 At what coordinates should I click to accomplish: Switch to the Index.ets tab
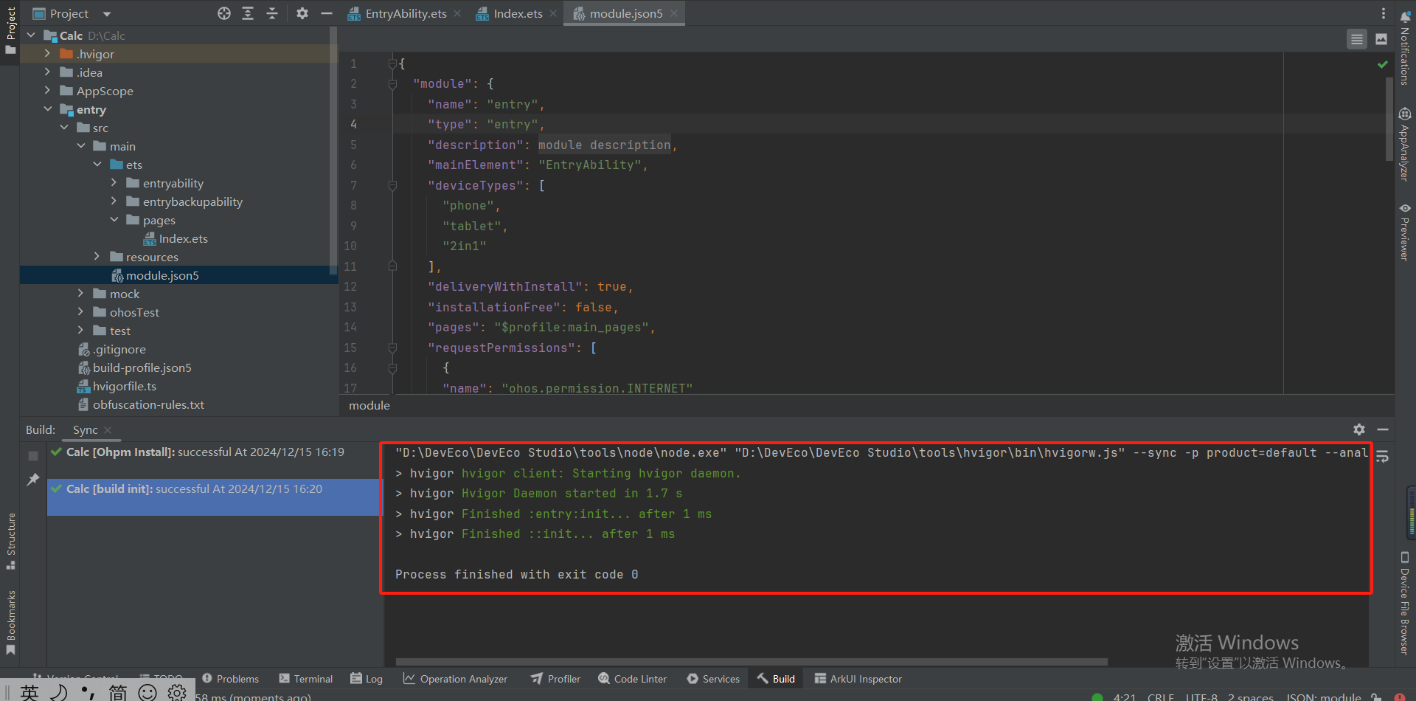518,13
